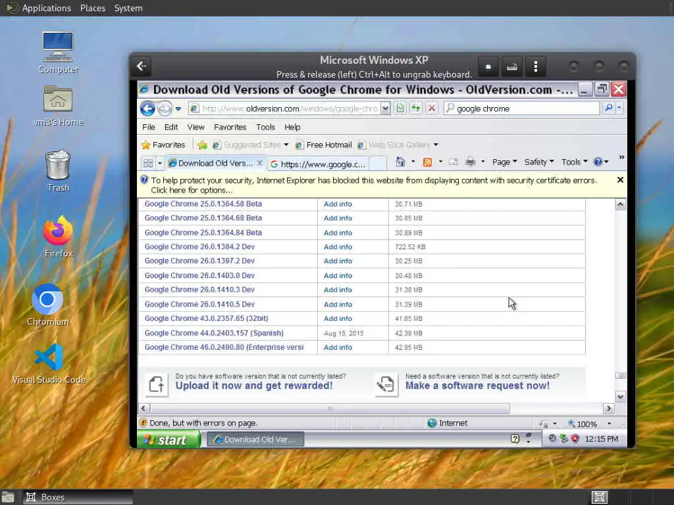This screenshot has width=674, height=505.
Task: Click the Boxes keyboard shortcuts icon
Action: 511,66
